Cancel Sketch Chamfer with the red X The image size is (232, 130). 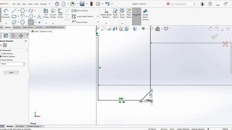click(x=1, y=45)
